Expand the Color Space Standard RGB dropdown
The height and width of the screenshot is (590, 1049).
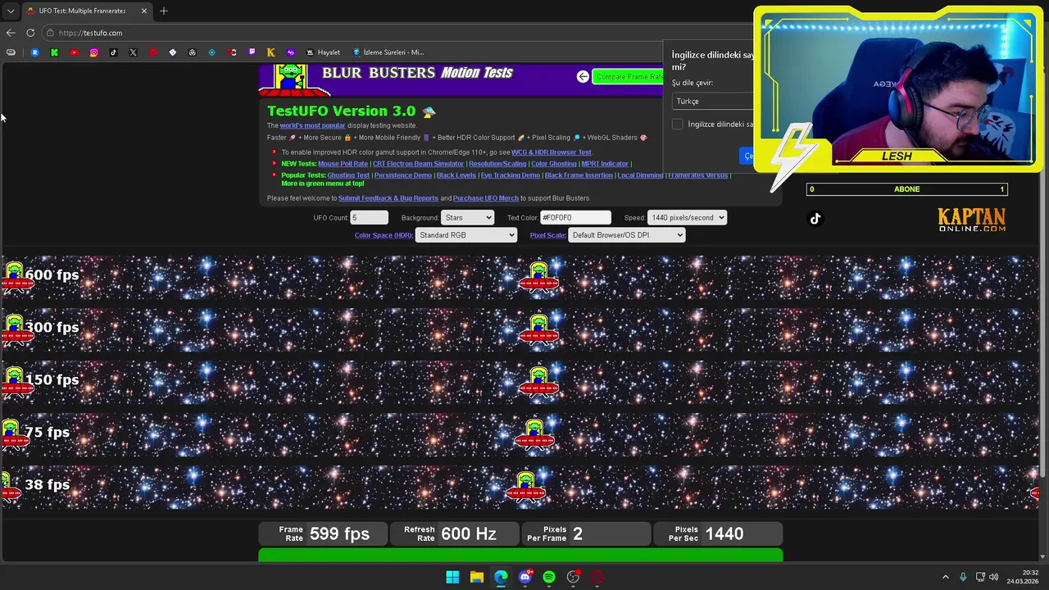[466, 235]
